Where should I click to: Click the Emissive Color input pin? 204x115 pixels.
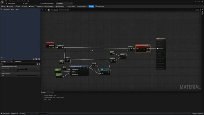coord(157,49)
